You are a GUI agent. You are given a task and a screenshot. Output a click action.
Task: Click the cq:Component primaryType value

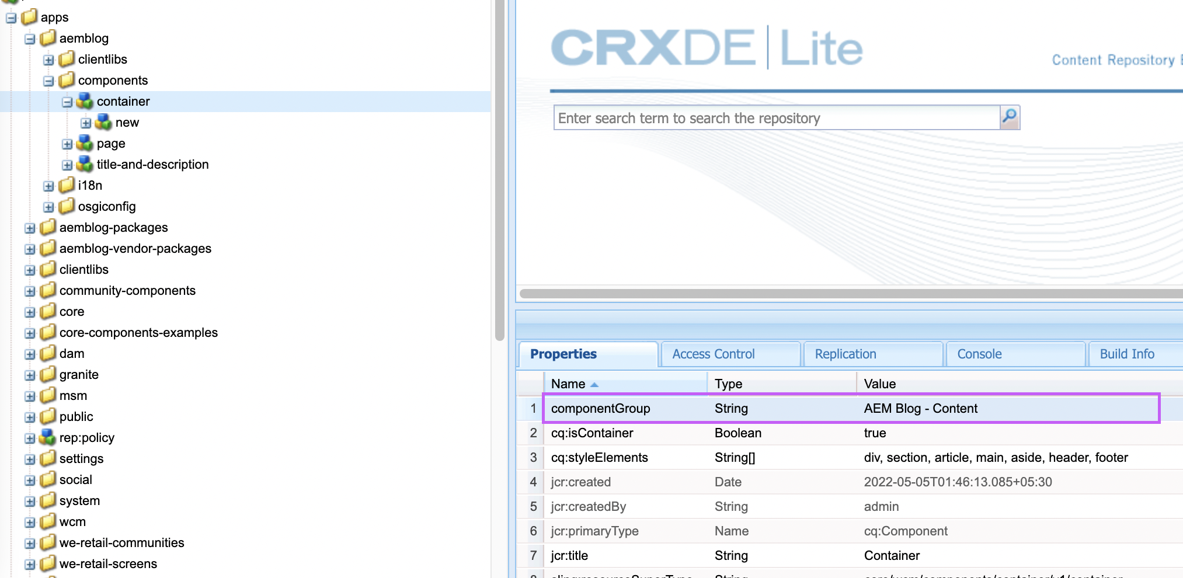point(906,531)
